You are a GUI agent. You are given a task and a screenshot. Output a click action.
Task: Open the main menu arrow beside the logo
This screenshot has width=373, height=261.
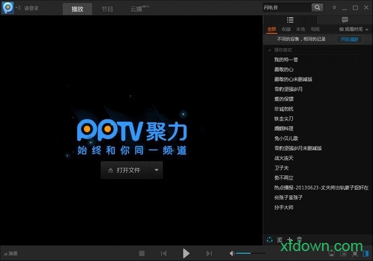click(x=18, y=8)
